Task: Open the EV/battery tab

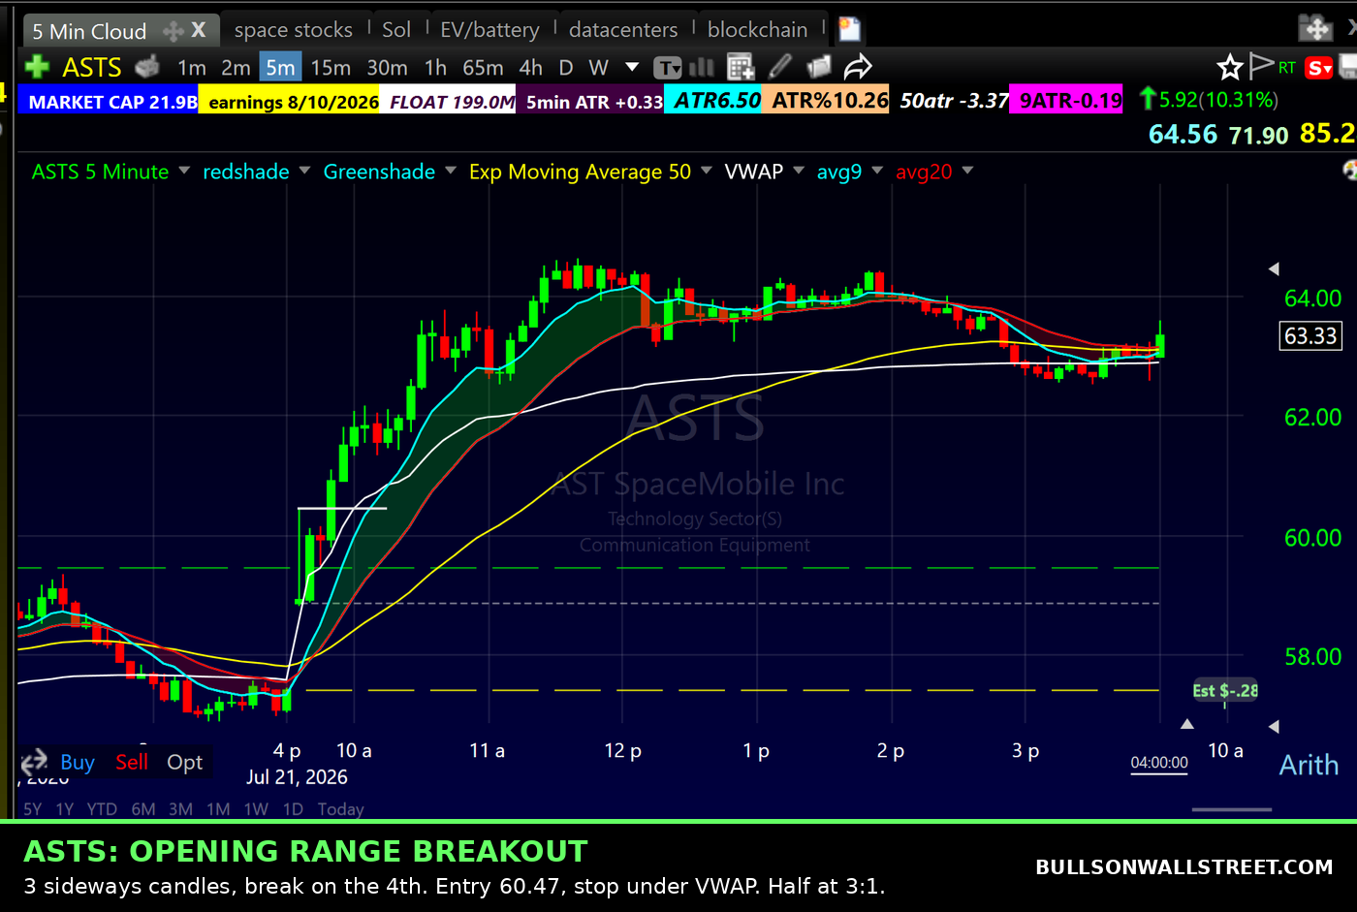Action: tap(489, 30)
